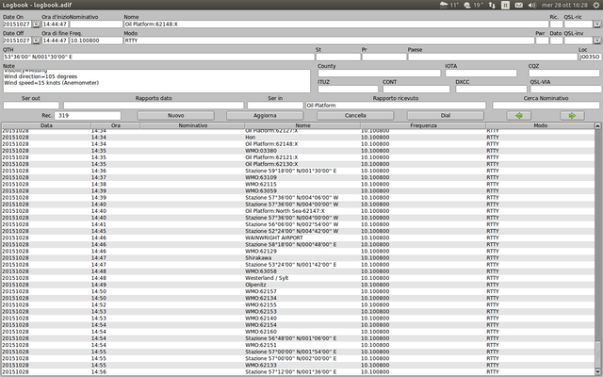603x377 pixels.
Task: Select the WAINWRIGHT AIRPORT log row
Action: coord(298,238)
